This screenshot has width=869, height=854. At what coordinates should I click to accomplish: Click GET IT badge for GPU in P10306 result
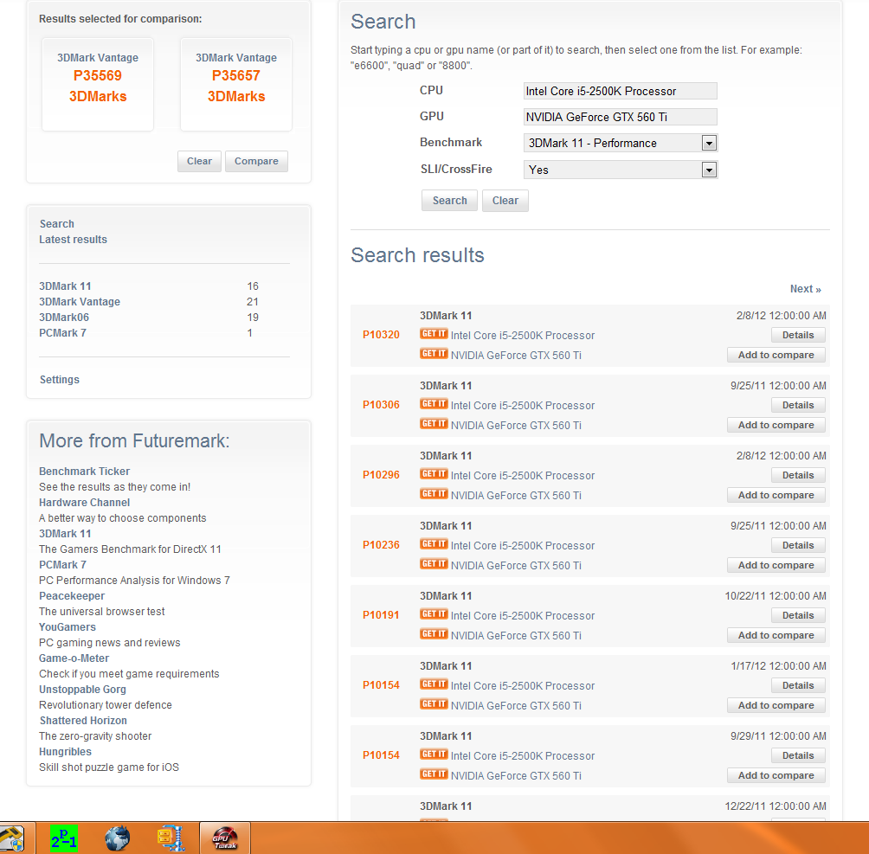(434, 424)
